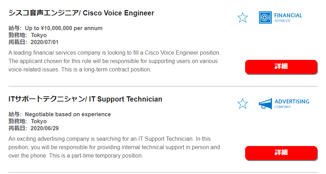The height and width of the screenshot is (174, 326).
Task: Select the ADVERTISING COMPANY logo text
Action: pos(292,104)
